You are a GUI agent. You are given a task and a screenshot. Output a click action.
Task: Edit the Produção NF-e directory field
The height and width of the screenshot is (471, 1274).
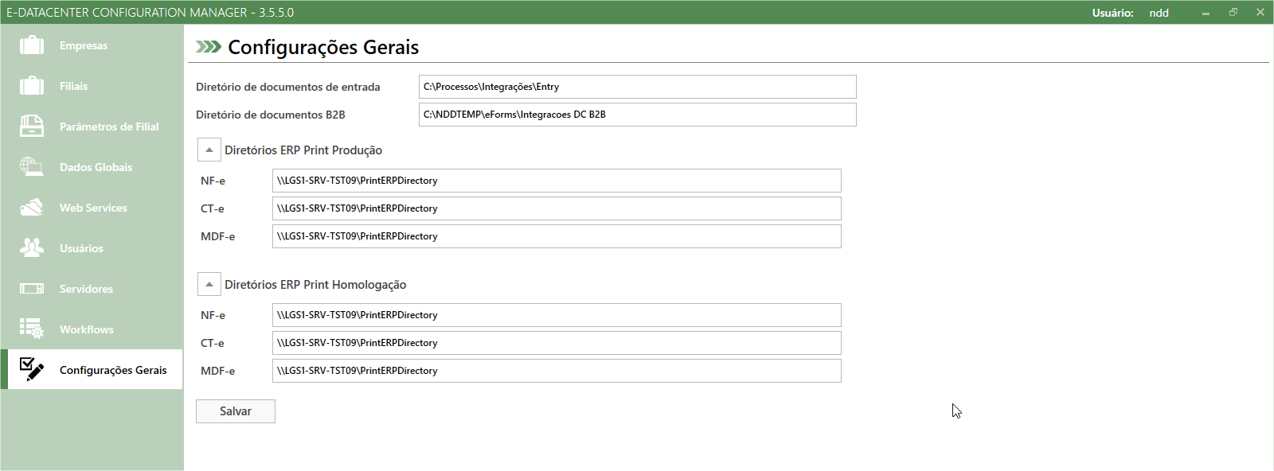557,181
